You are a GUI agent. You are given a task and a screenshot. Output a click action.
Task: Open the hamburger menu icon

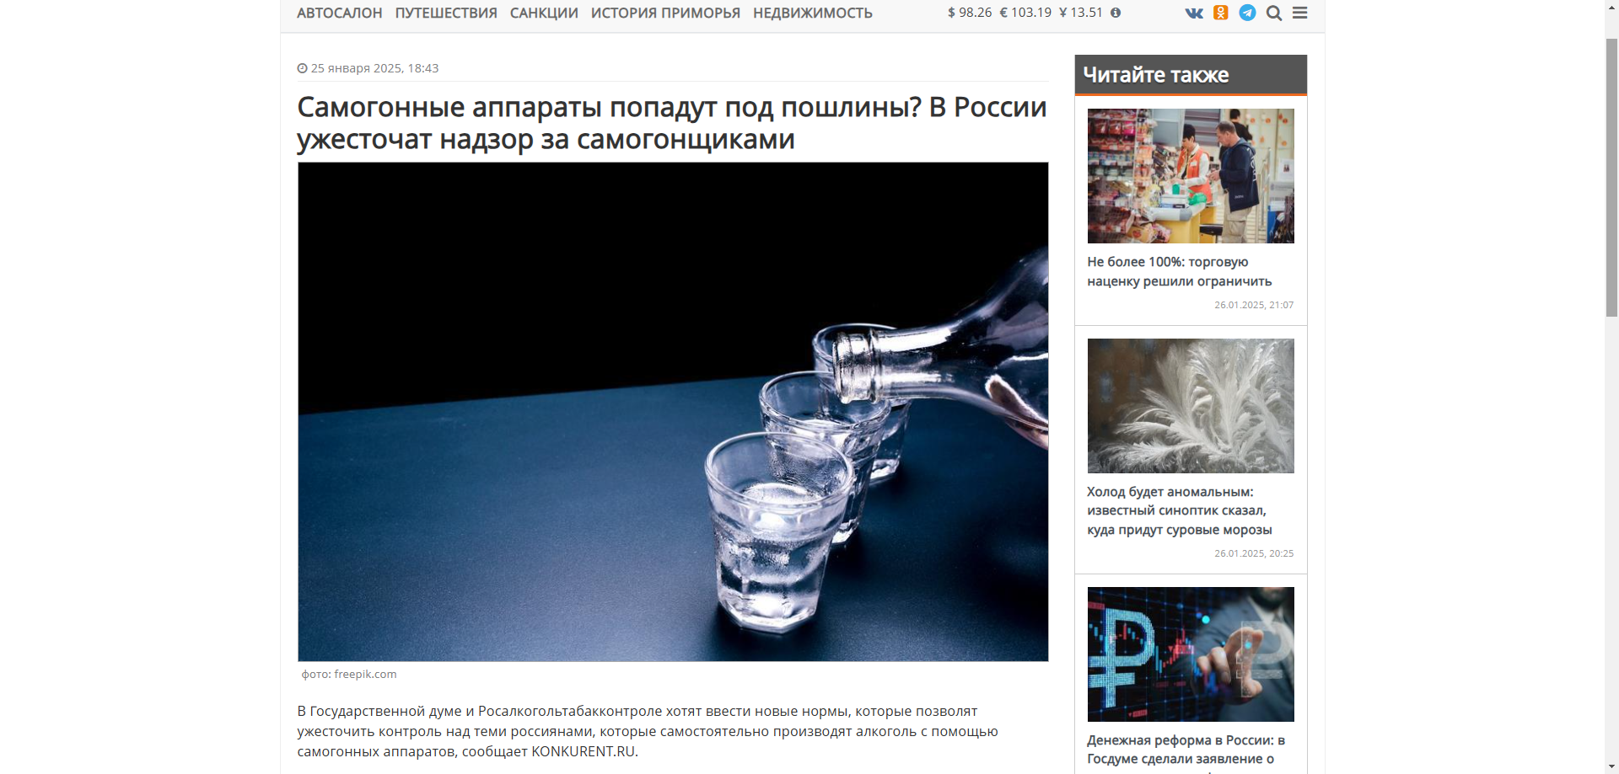point(1300,13)
